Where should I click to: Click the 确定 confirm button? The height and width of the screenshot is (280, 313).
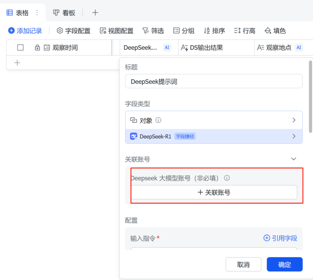(284, 264)
